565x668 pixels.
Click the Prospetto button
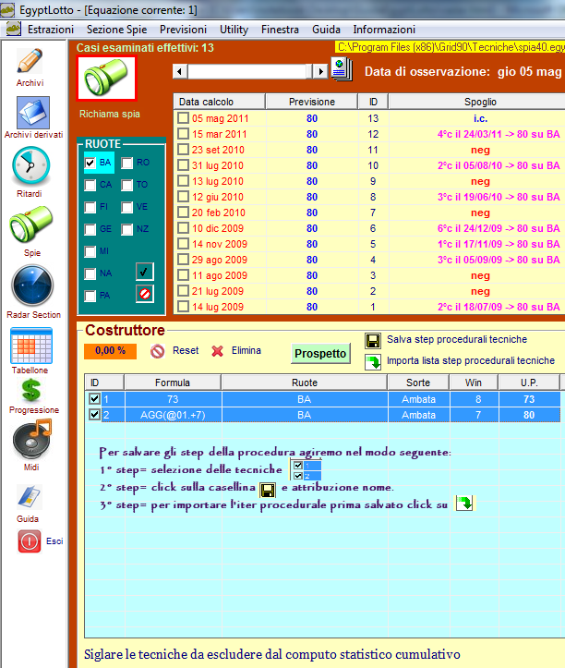[x=320, y=354]
